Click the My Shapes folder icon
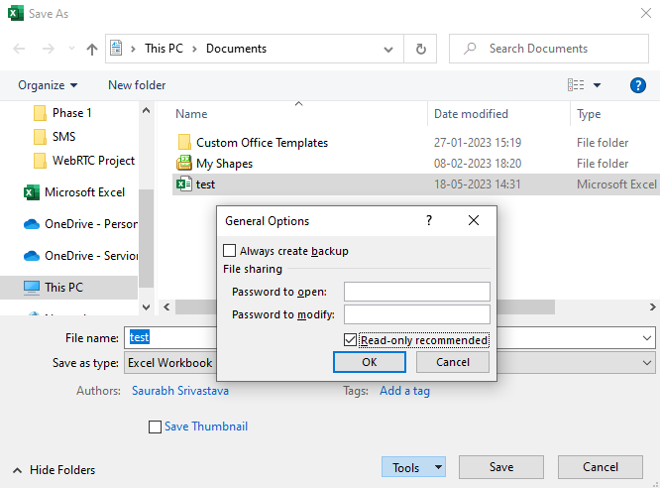This screenshot has height=488, width=660. pyautogui.click(x=184, y=163)
